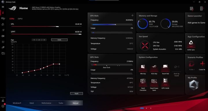Click the ROG logo beside Home
Screen dimensions: 208x111
[13, 8]
